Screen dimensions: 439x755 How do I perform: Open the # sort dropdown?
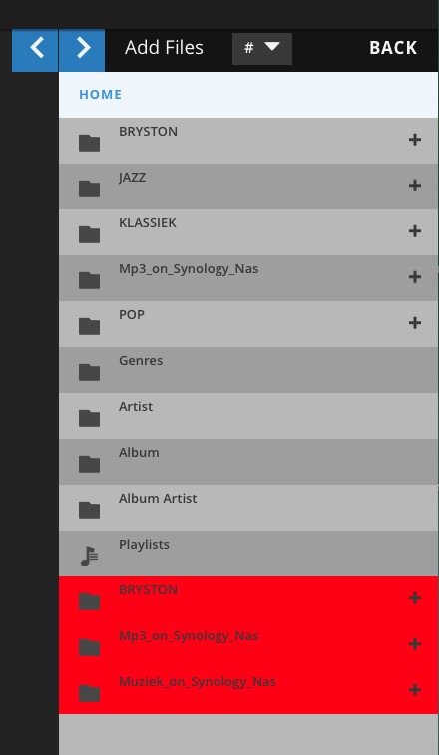tap(262, 49)
